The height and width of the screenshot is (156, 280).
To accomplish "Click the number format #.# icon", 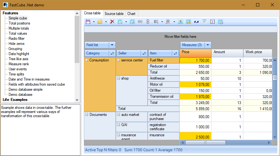I will click(x=196, y=22).
